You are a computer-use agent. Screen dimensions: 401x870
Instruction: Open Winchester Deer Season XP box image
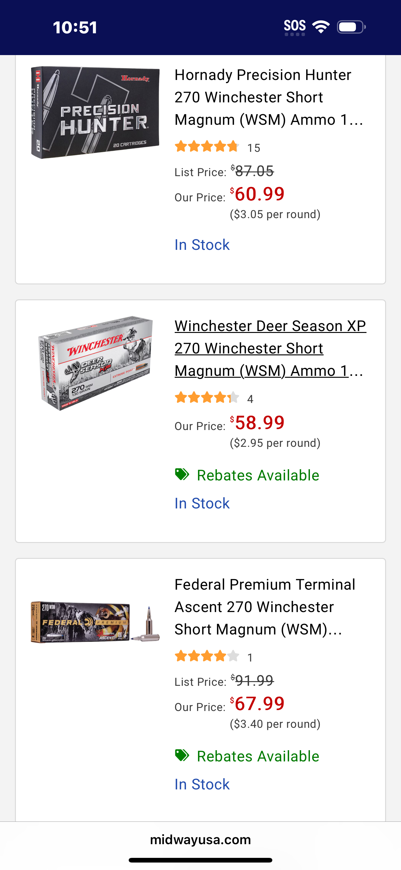click(95, 363)
